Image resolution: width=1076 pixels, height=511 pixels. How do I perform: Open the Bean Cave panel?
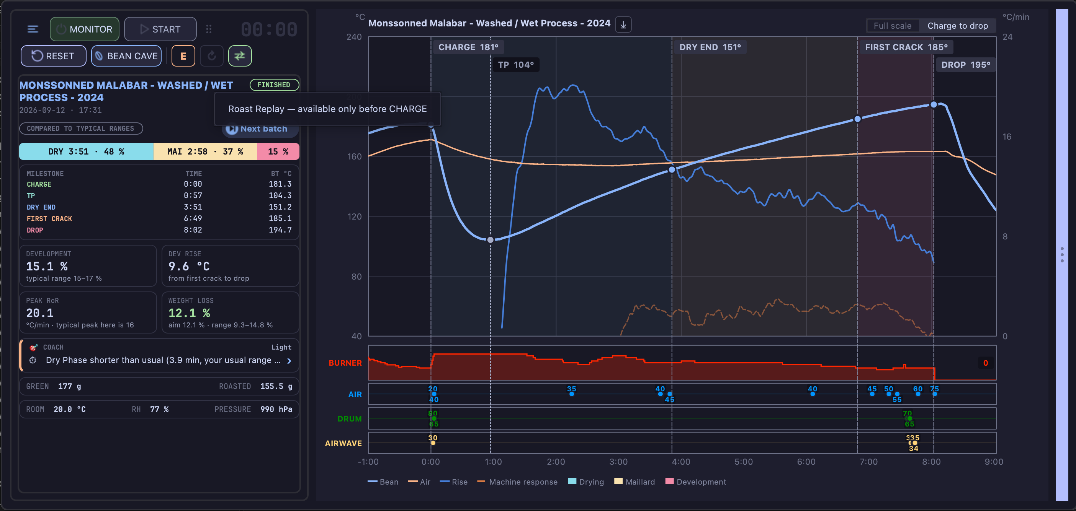[127, 56]
